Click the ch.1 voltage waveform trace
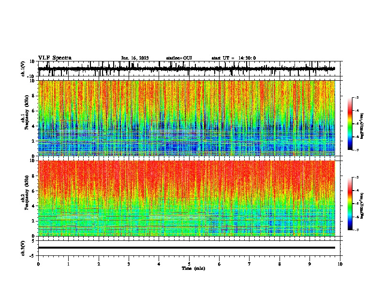The height and width of the screenshot is (296, 383). [x=186, y=69]
